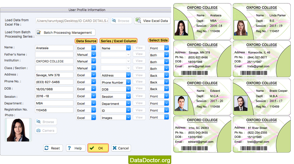
Task: Open Select Side dropdown for DOB row
Action: pyautogui.click(x=159, y=89)
